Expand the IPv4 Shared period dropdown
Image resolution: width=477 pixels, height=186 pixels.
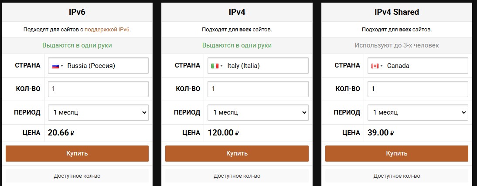[x=418, y=112]
